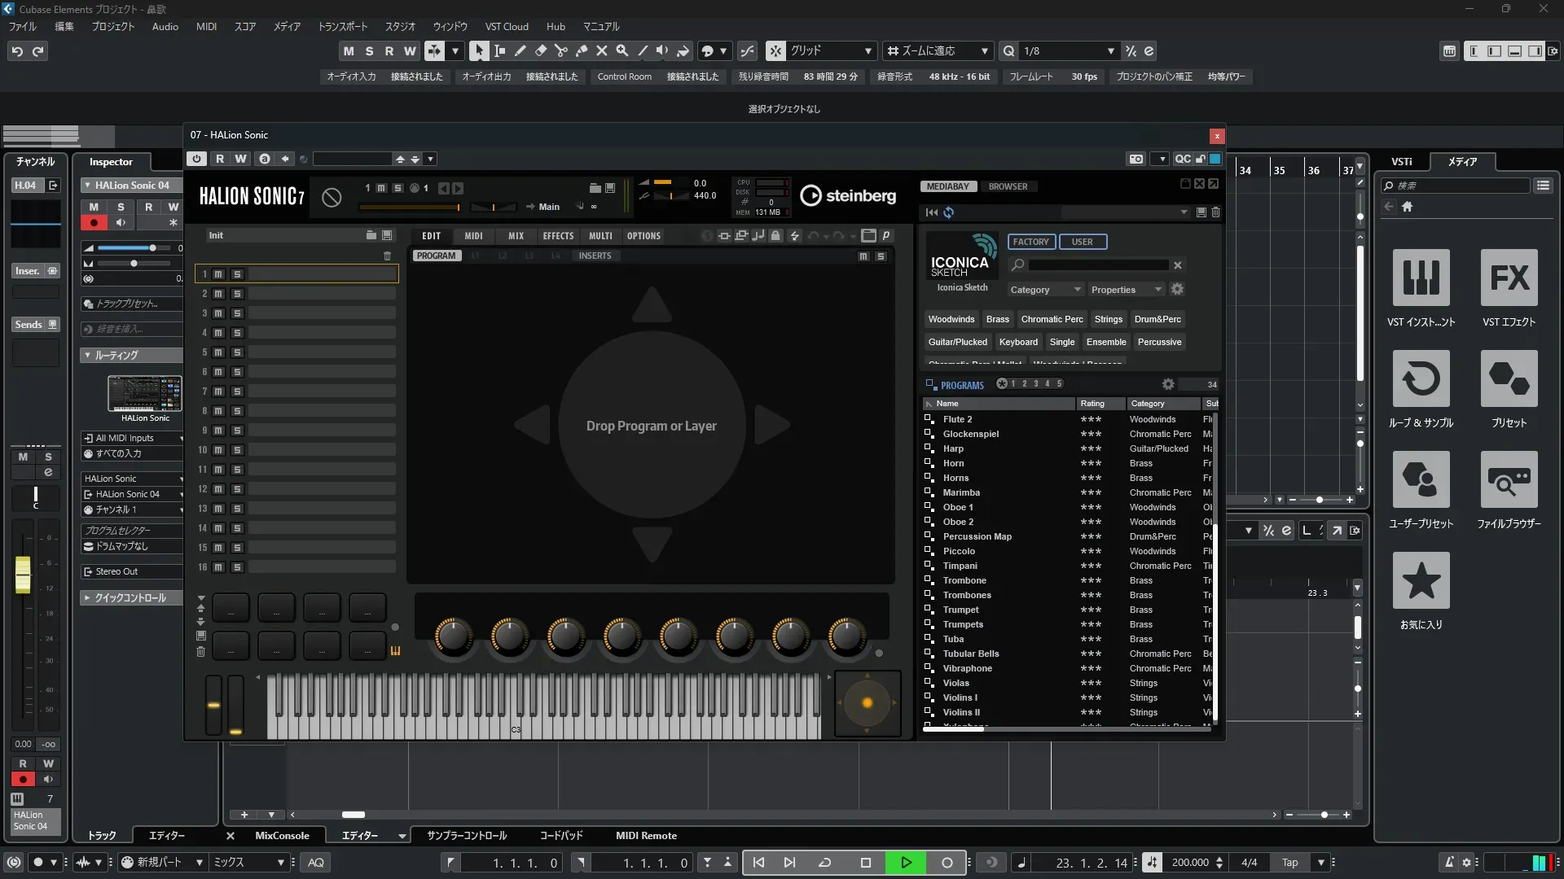Image resolution: width=1564 pixels, height=879 pixels.
Task: Toggle HALion plugin power button
Action: (x=196, y=159)
